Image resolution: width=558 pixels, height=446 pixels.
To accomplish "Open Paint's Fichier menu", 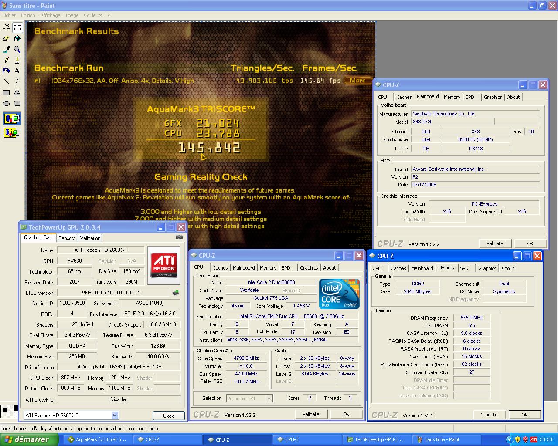I will pos(9,15).
